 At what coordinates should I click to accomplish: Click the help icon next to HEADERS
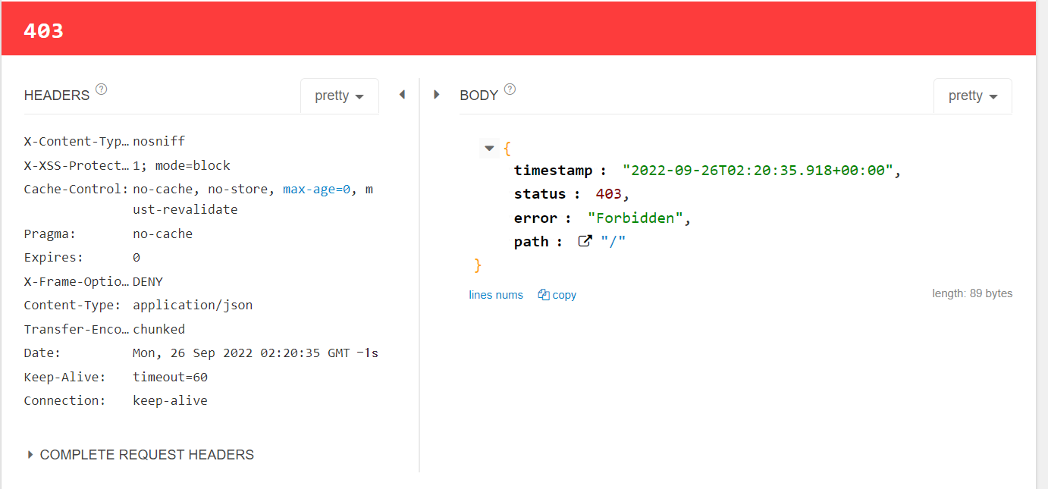[101, 89]
